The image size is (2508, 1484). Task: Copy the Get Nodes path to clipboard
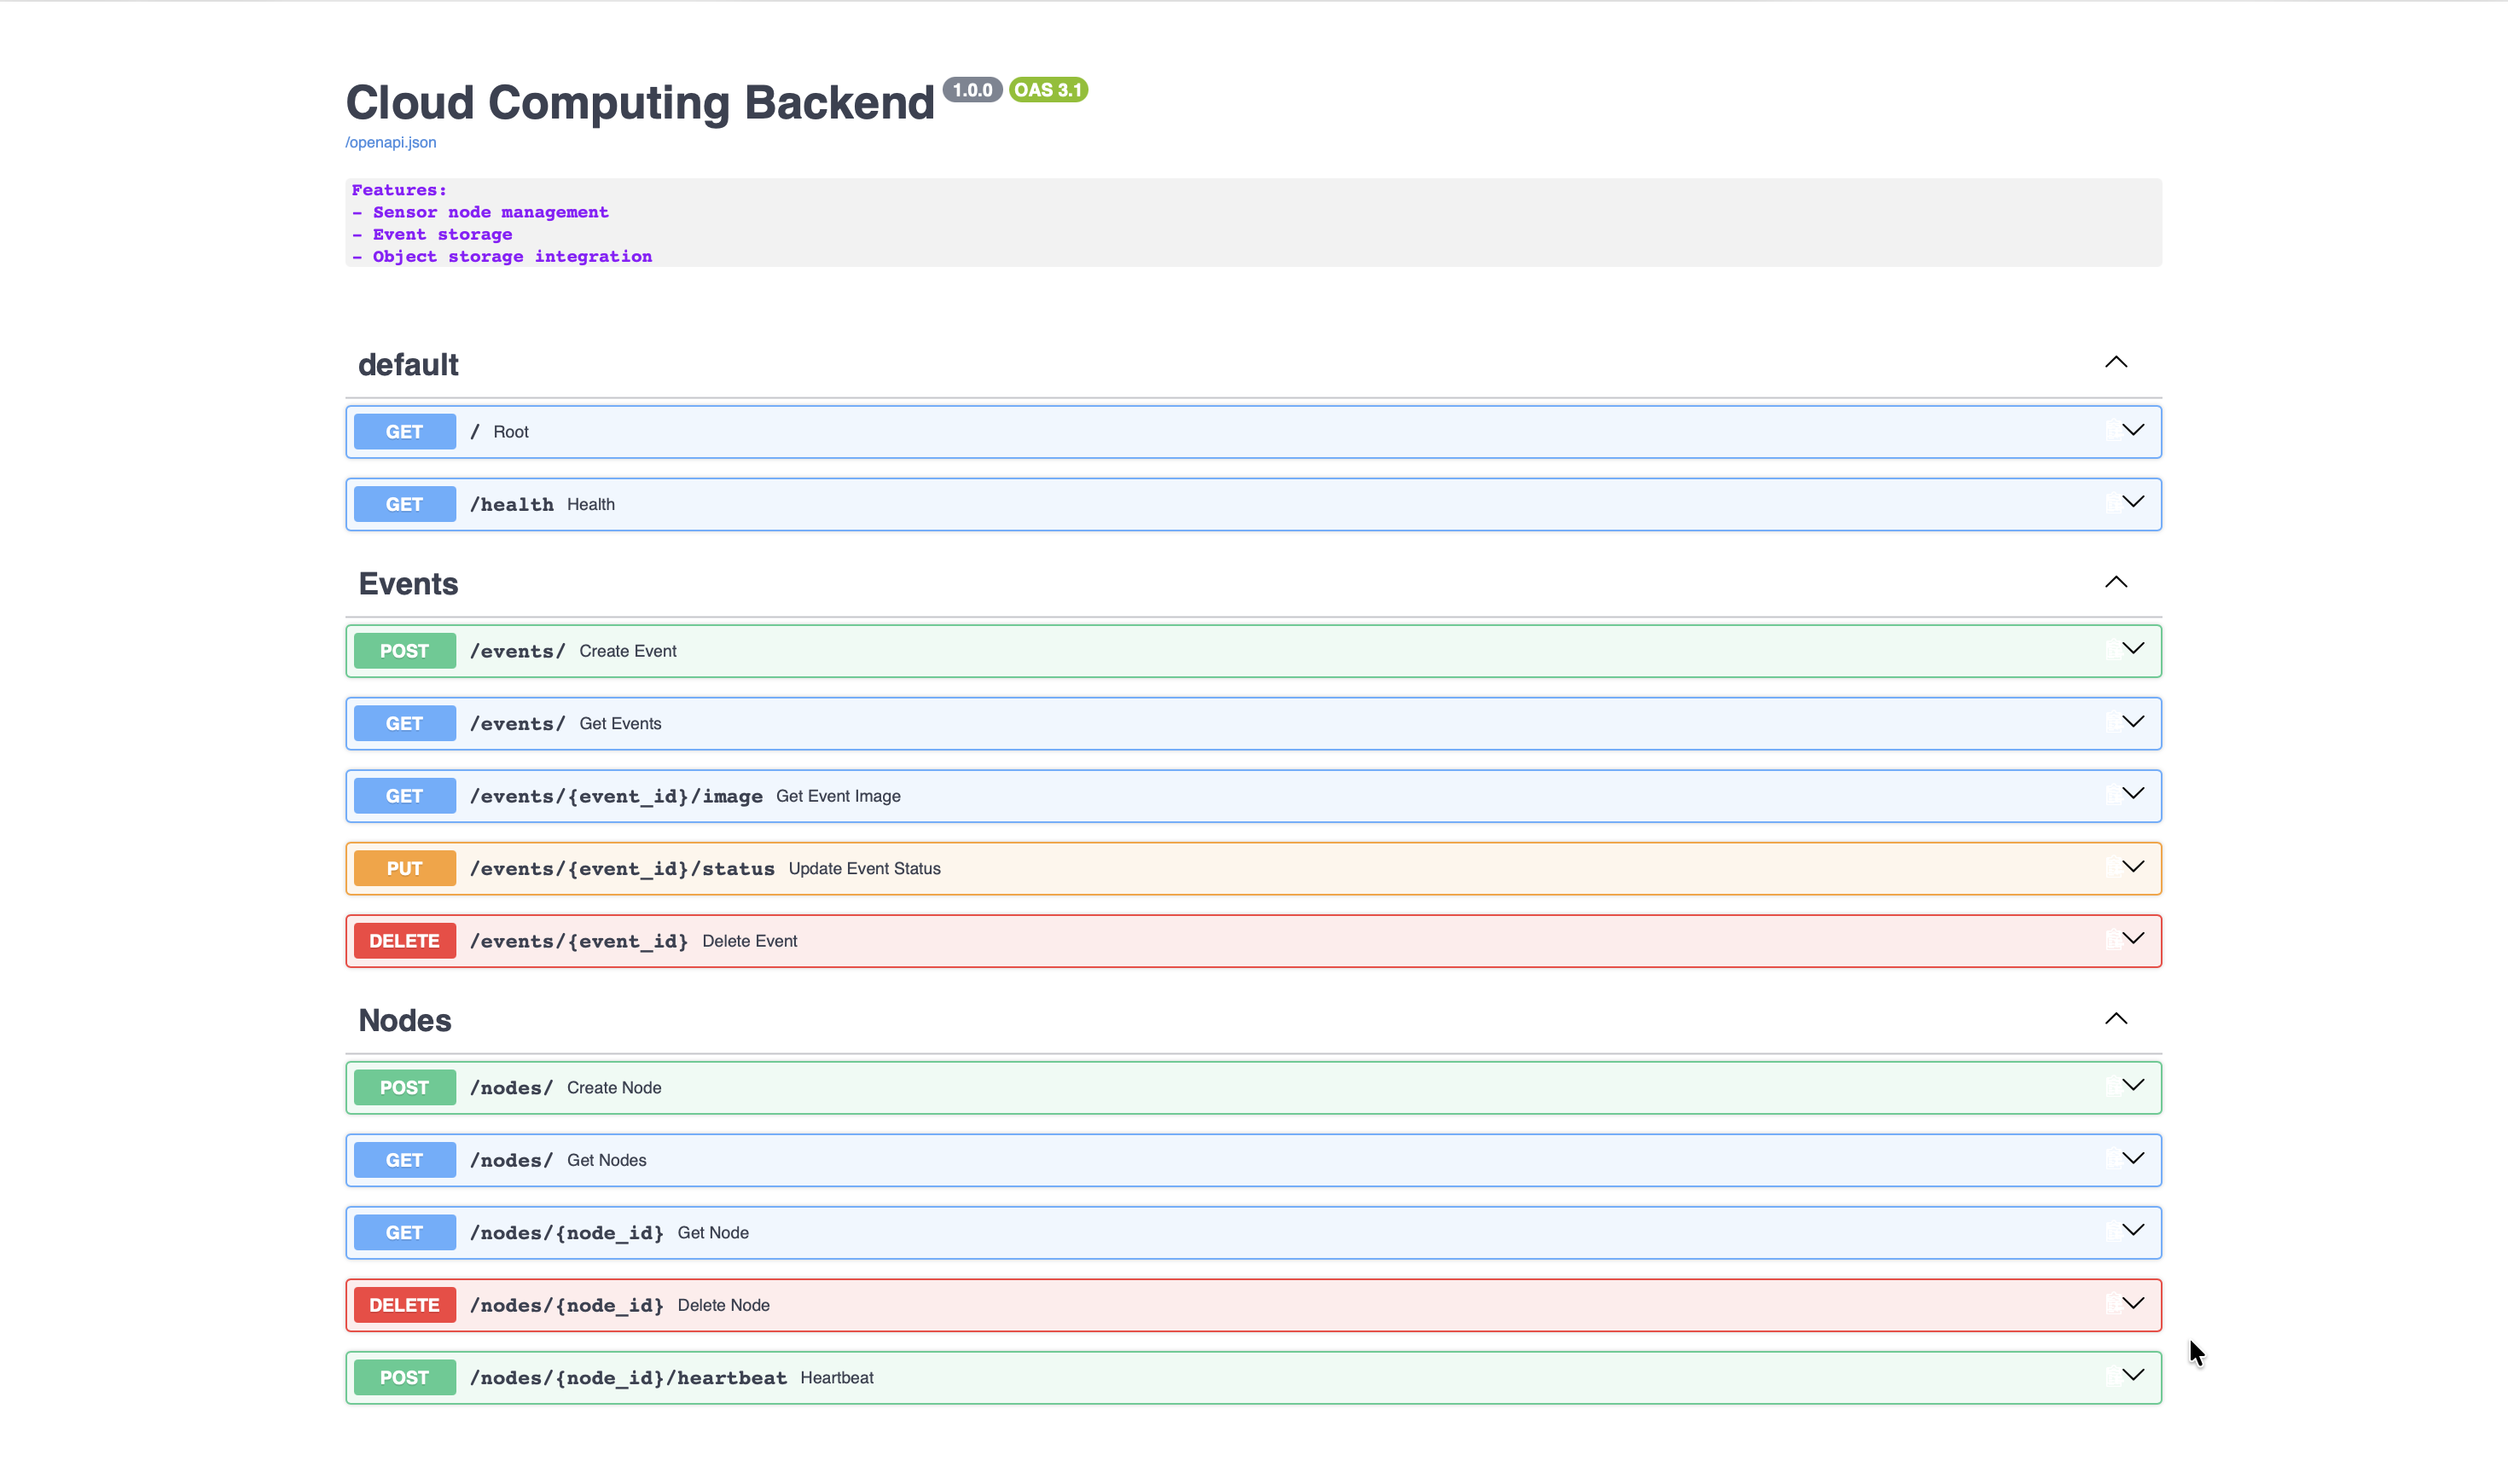coord(2113,1160)
